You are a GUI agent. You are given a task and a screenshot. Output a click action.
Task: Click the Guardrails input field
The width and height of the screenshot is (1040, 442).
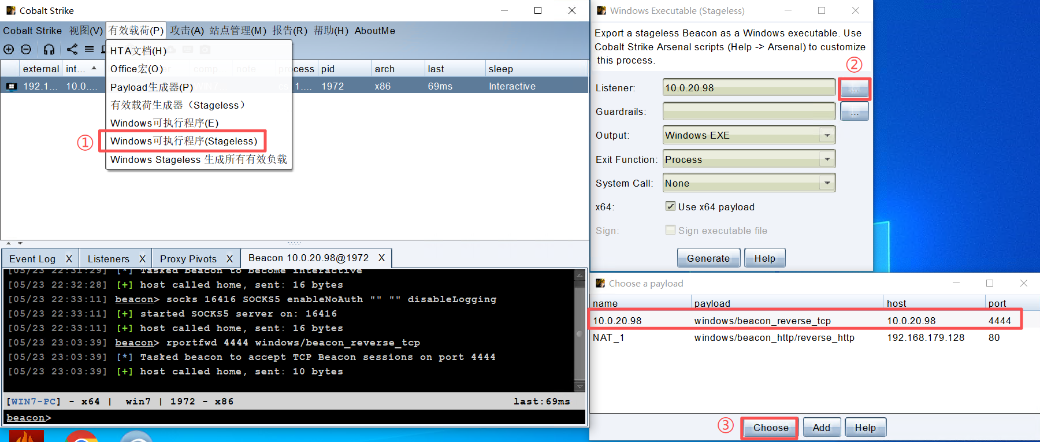click(x=749, y=112)
